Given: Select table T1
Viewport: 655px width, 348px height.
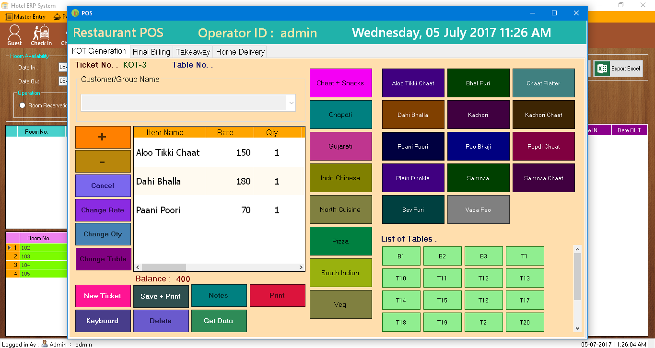Looking at the screenshot, I should (x=525, y=256).
